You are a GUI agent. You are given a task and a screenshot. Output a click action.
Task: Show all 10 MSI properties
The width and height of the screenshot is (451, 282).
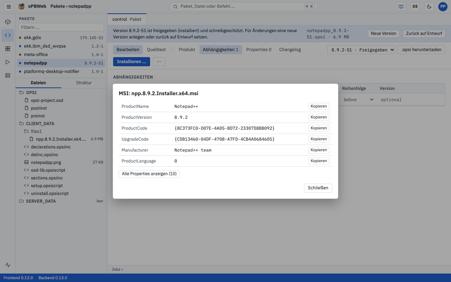149,174
